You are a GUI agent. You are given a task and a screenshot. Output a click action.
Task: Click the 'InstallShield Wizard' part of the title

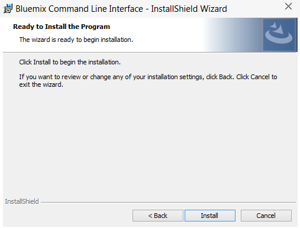[x=189, y=9]
